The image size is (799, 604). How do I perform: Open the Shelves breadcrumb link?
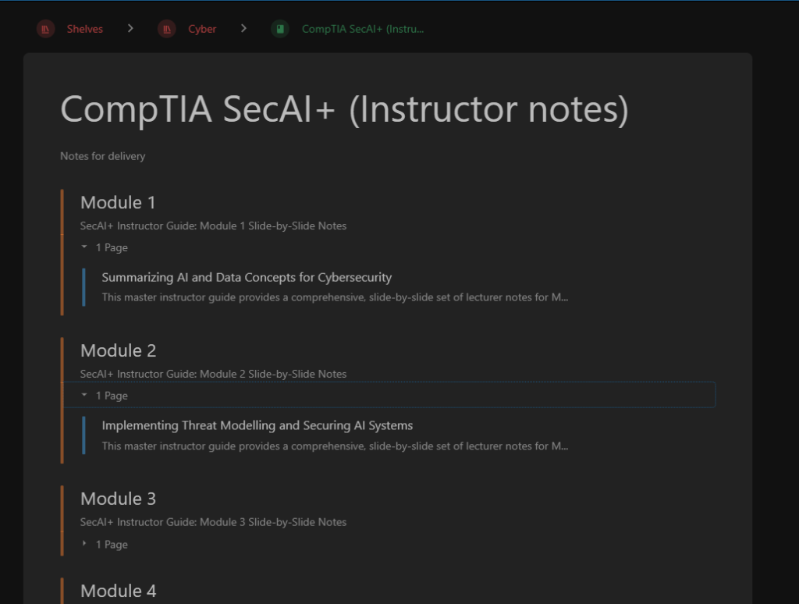(84, 29)
